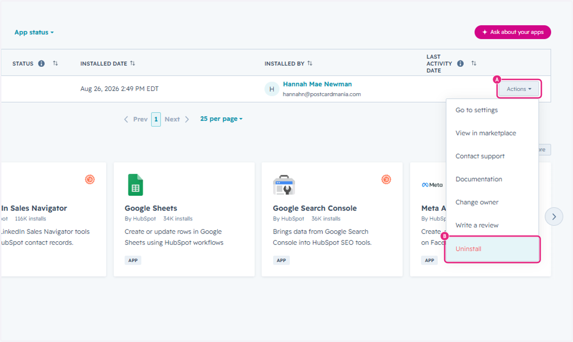The image size is (573, 342).
Task: Open the Google Search Console card title
Action: point(315,208)
